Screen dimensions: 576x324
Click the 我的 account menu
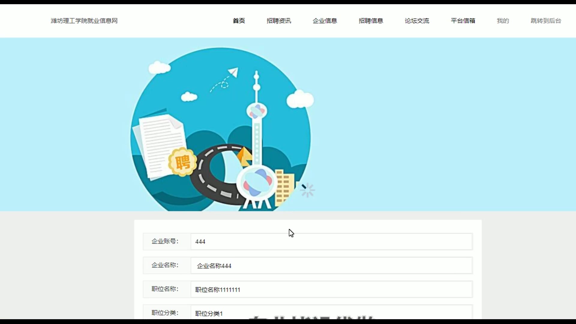pos(503,21)
